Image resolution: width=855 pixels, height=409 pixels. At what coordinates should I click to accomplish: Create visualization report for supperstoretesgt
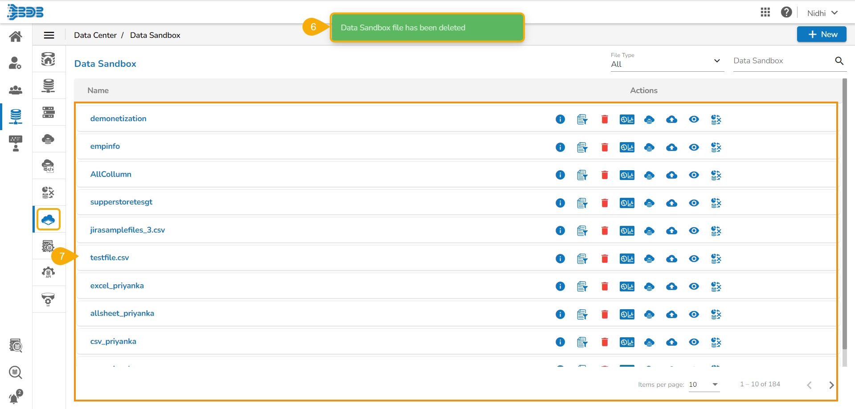point(627,203)
